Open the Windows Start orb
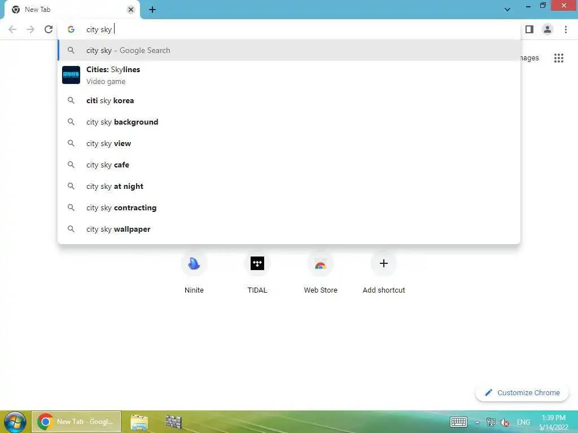 [15, 422]
